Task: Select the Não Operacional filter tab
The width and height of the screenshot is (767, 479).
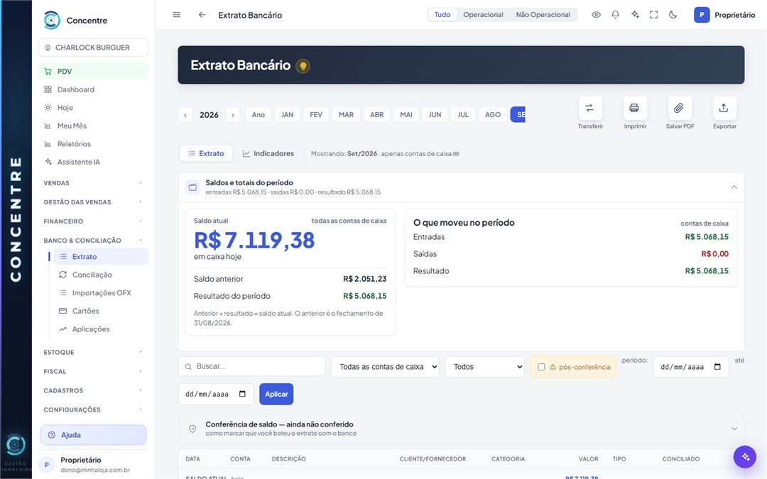Action: [x=543, y=15]
